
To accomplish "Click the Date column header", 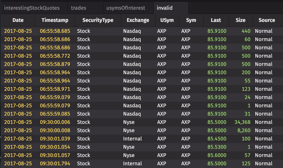I will point(18,20).
